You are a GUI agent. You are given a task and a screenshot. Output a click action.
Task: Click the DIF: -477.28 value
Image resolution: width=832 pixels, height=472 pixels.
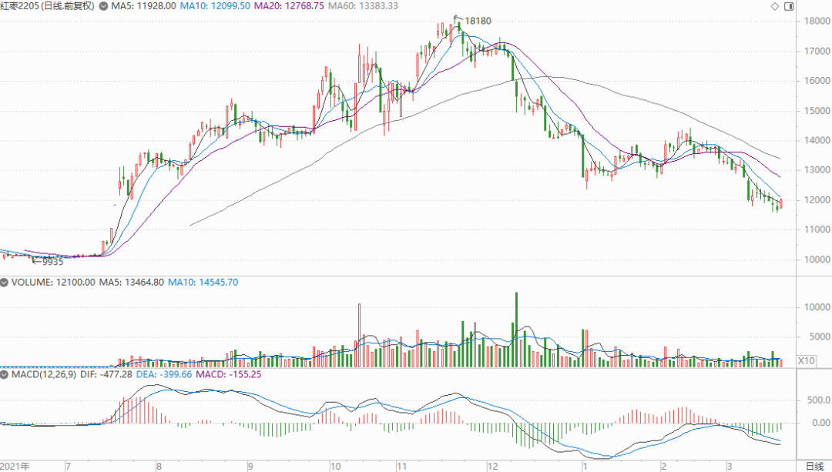coord(106,374)
